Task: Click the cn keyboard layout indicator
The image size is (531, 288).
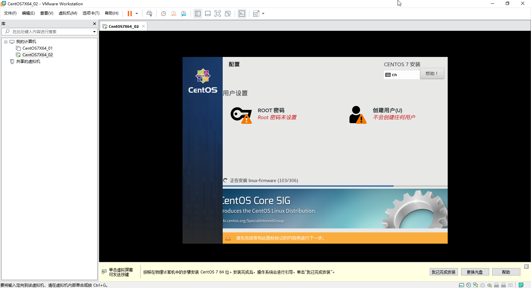Action: (402, 75)
